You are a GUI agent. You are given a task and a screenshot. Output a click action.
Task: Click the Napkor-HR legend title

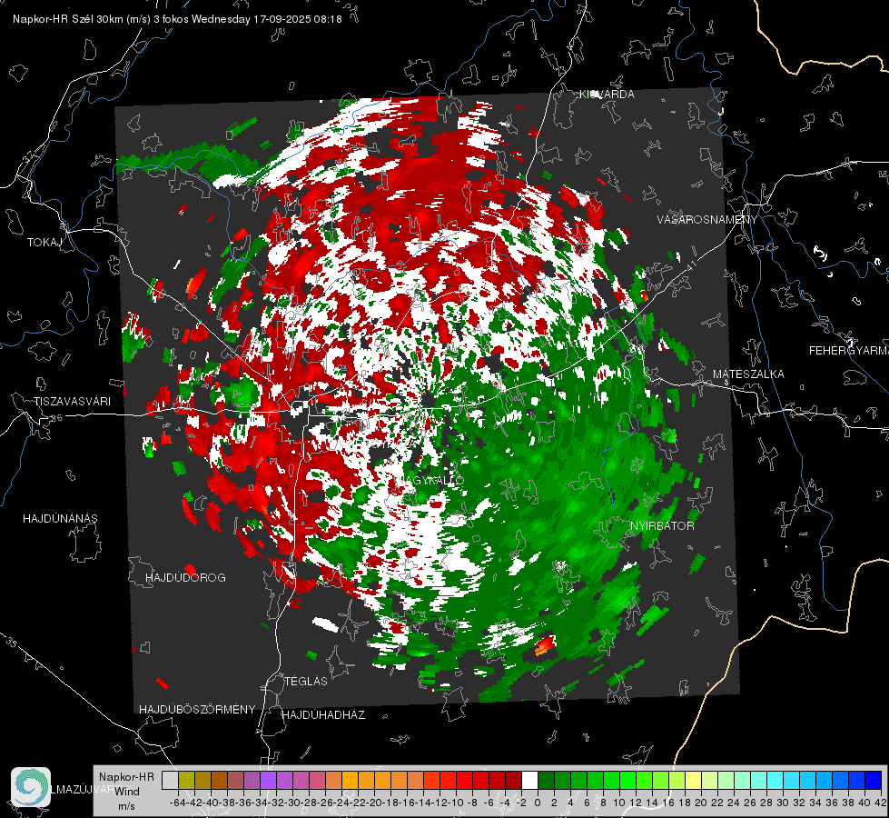point(126,777)
